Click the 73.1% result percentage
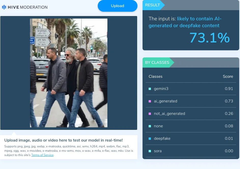 pos(209,38)
